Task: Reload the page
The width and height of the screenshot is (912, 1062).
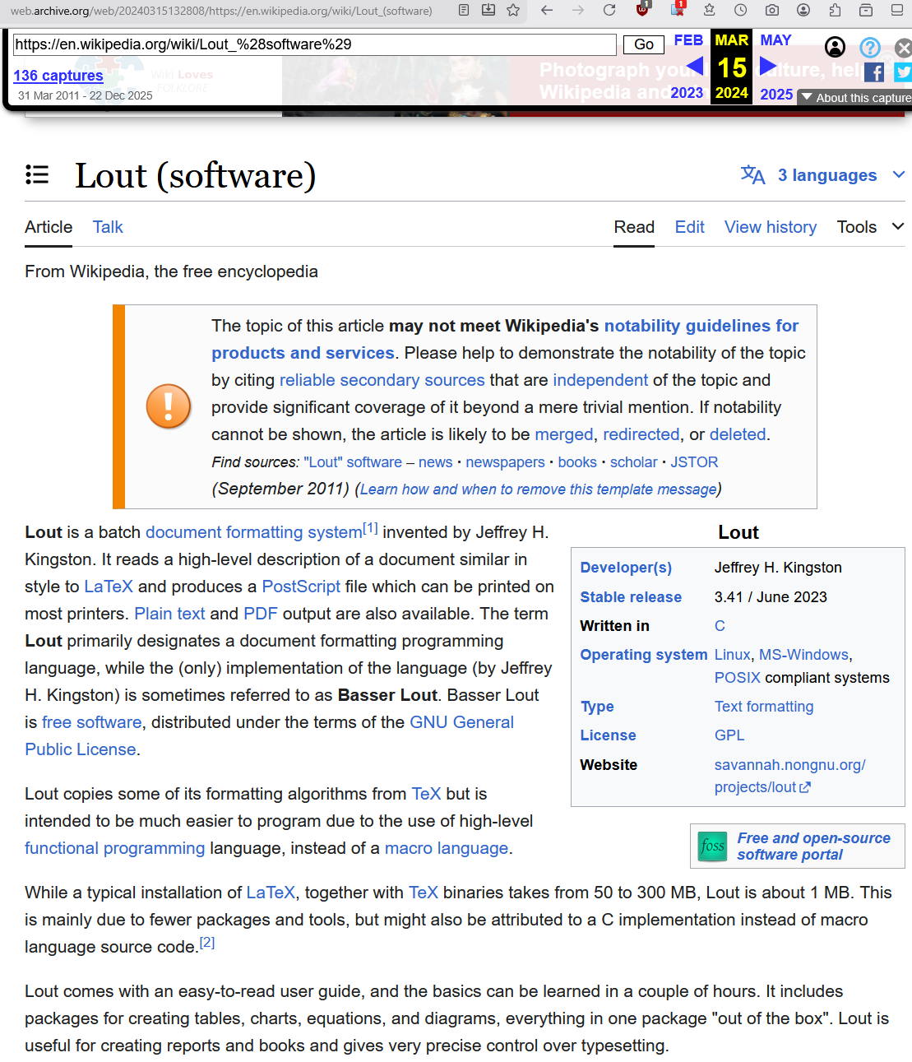Action: coord(609,10)
